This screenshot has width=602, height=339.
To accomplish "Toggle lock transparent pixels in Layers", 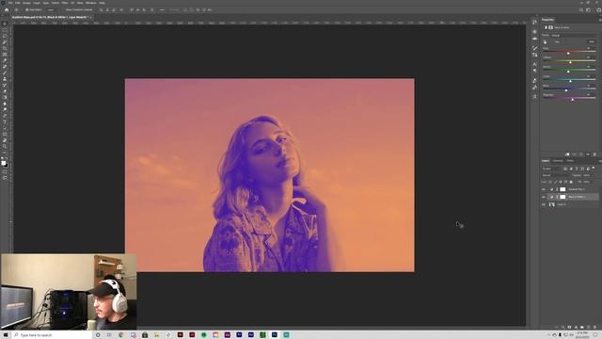I will coord(550,182).
